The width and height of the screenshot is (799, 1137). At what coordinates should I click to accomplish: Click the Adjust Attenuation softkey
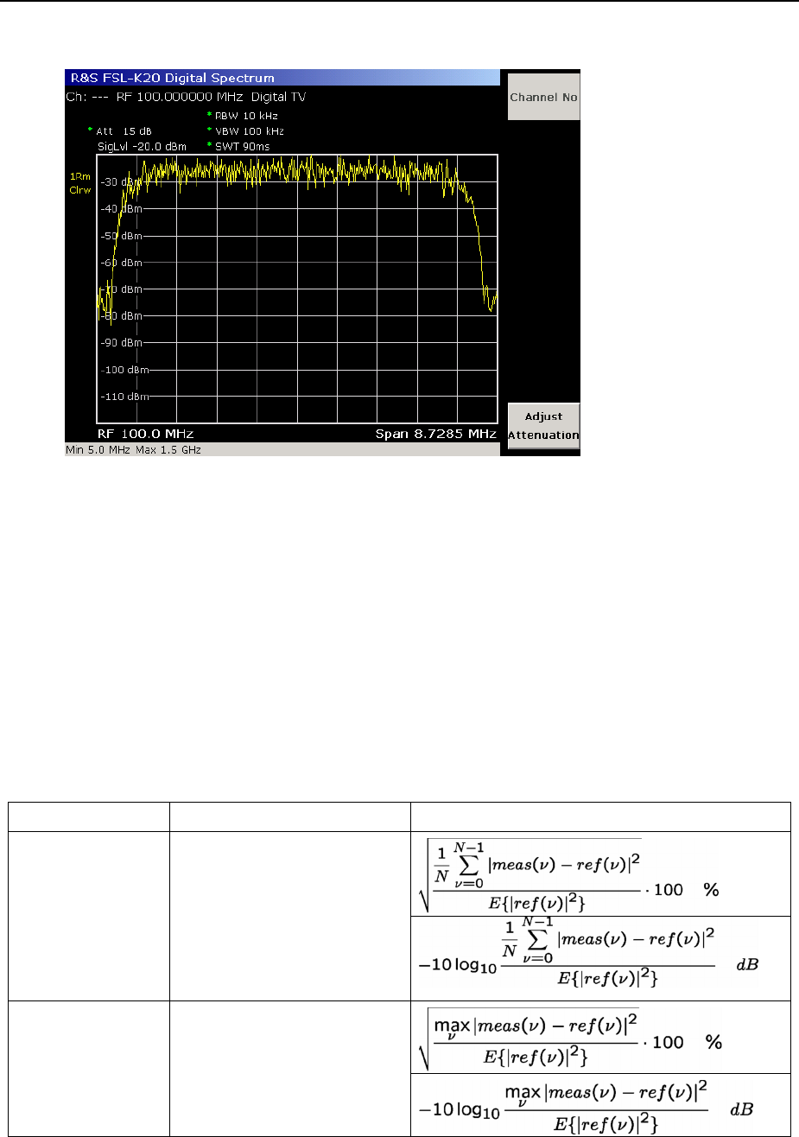coord(543,426)
